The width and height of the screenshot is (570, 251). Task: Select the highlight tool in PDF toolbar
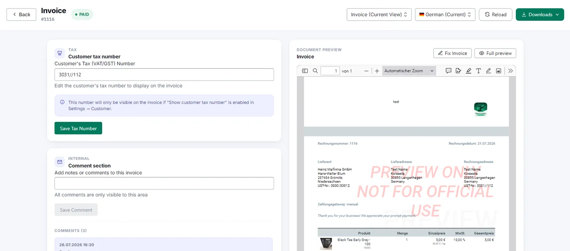[x=469, y=71]
